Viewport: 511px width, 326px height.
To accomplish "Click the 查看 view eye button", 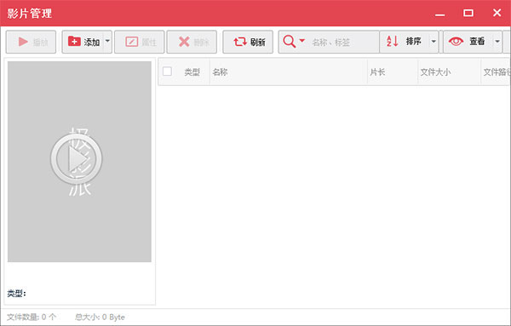I will (468, 42).
